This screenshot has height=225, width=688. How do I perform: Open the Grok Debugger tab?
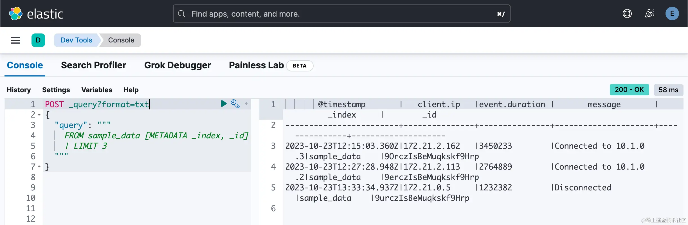click(x=177, y=65)
